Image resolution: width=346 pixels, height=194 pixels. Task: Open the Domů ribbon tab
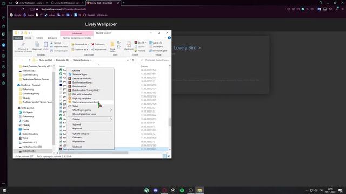28,38
